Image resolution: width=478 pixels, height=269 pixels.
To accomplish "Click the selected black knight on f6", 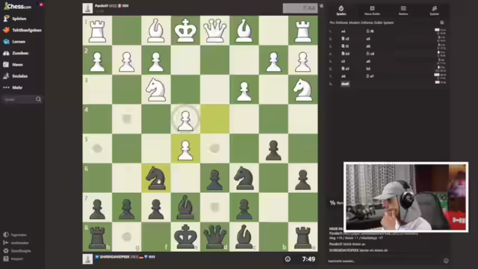I will [x=156, y=178].
